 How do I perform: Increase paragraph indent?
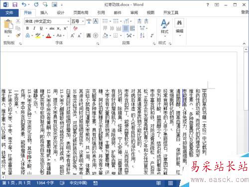[146, 21]
